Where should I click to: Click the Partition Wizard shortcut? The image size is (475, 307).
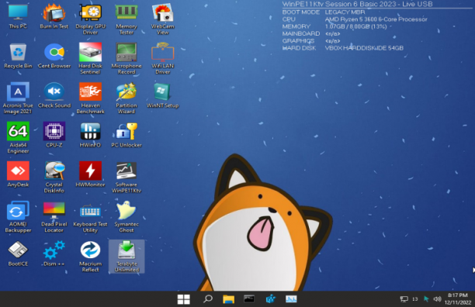click(x=127, y=98)
